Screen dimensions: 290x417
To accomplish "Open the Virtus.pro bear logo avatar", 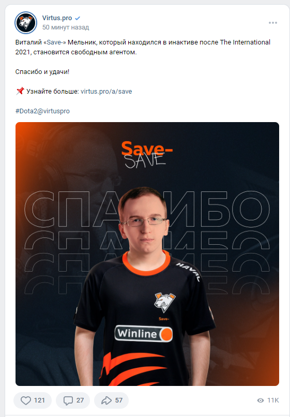I will pyautogui.click(x=26, y=23).
